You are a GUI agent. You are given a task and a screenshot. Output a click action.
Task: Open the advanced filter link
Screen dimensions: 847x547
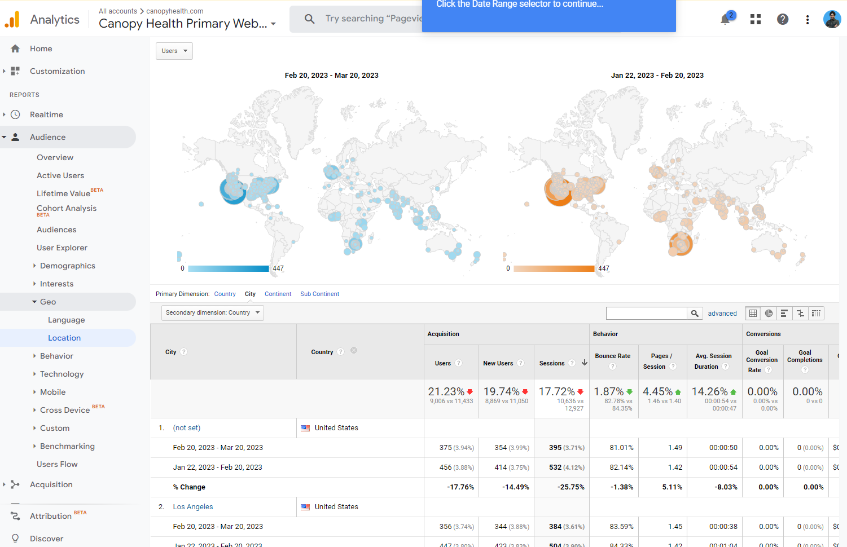(x=722, y=314)
